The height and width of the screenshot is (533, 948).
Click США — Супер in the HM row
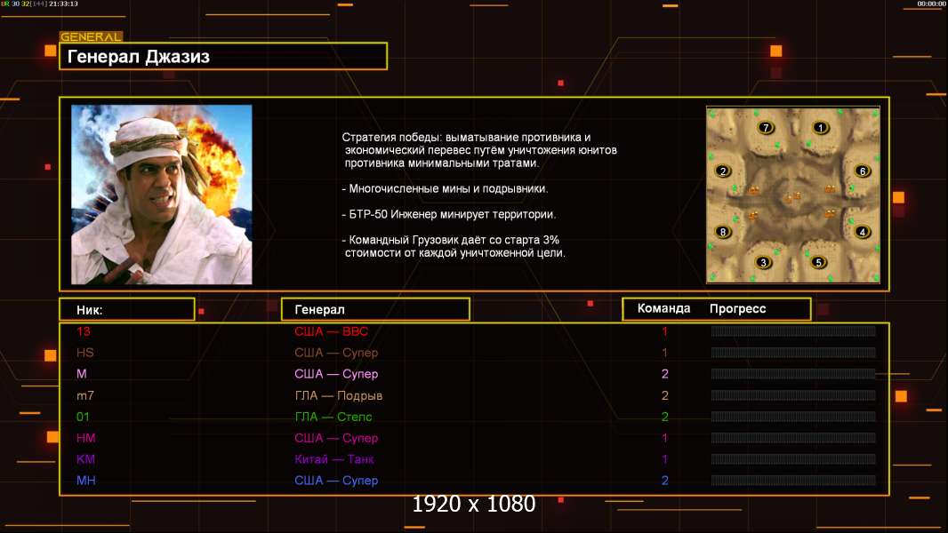pyautogui.click(x=336, y=438)
